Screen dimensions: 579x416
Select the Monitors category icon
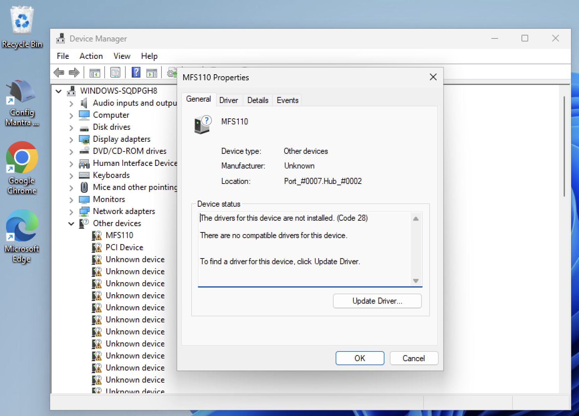(84, 200)
